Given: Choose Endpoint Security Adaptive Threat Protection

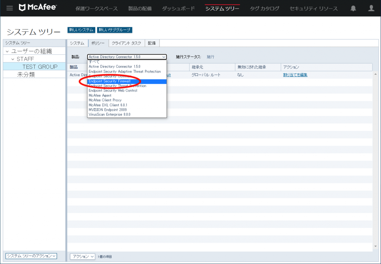Looking at the screenshot, I should [x=127, y=71].
